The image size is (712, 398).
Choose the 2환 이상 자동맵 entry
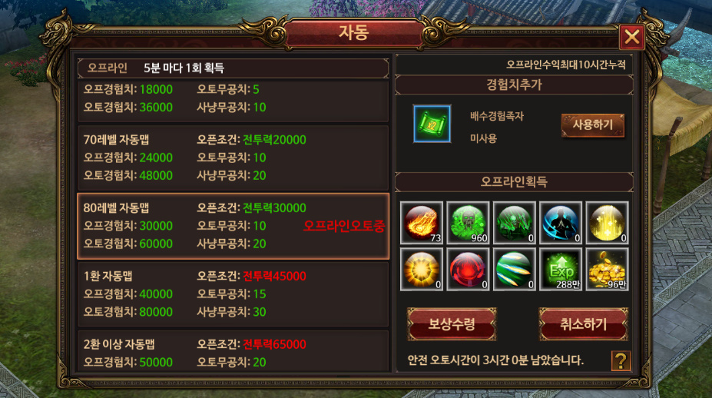coord(233,352)
